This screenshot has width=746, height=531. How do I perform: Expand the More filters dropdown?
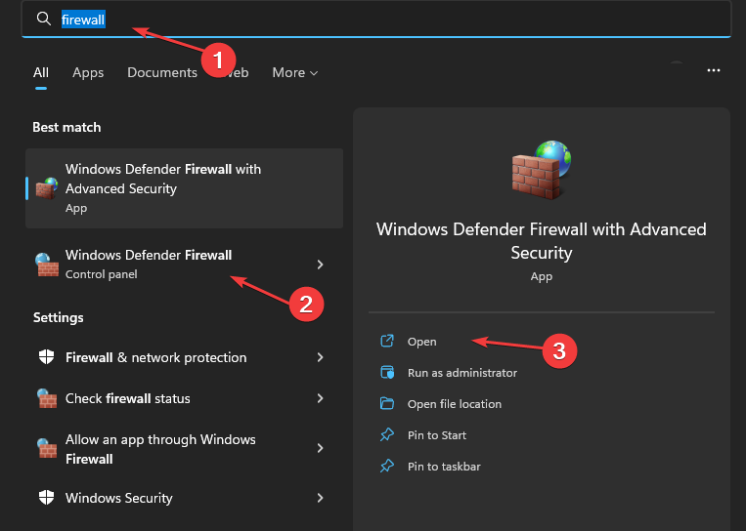pyautogui.click(x=295, y=72)
